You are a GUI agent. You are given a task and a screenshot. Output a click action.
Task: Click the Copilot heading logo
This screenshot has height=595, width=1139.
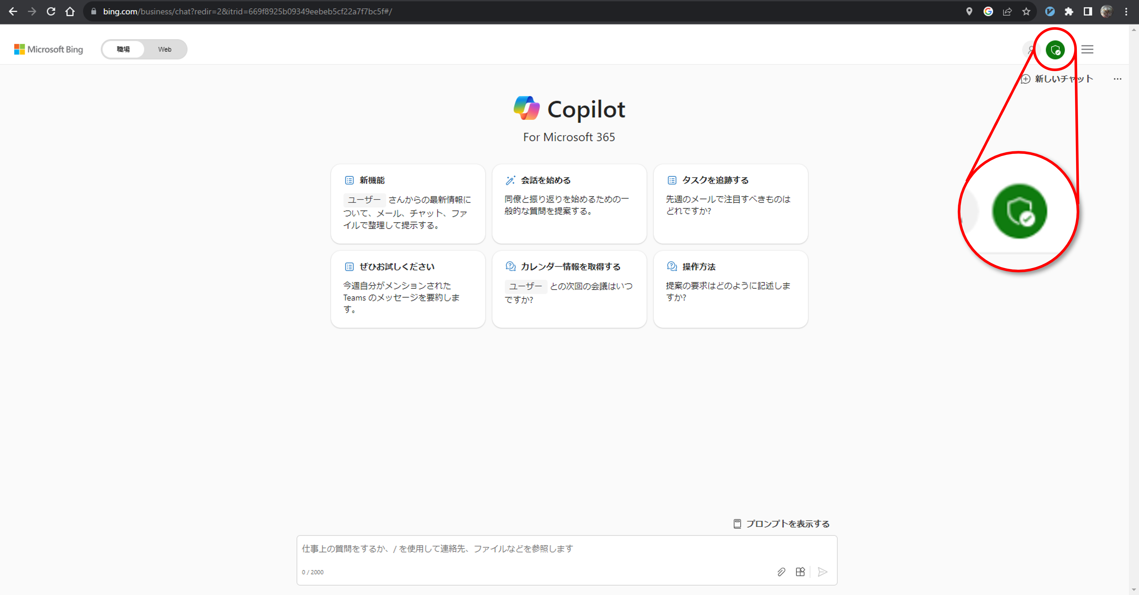pos(569,109)
